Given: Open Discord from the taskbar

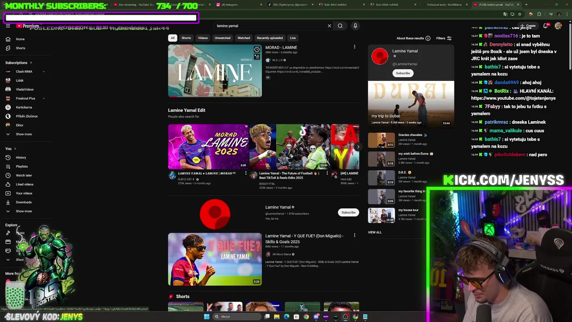Looking at the screenshot, I should click(316, 317).
